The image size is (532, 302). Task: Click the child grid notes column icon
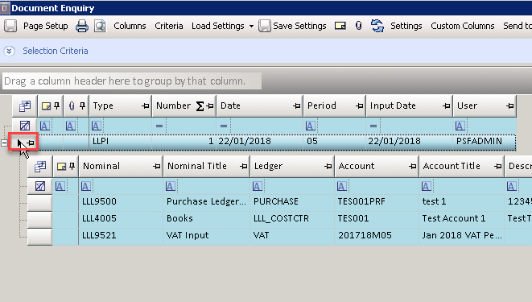point(61,167)
